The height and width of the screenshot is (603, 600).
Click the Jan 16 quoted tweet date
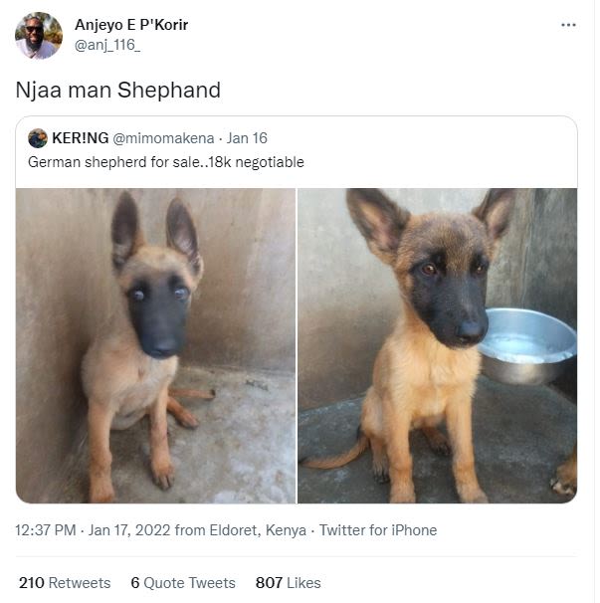coord(247,138)
